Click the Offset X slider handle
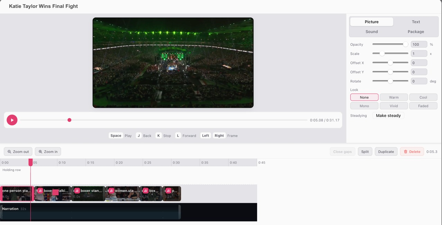Viewport: 442px width, 225px height. click(x=390, y=63)
